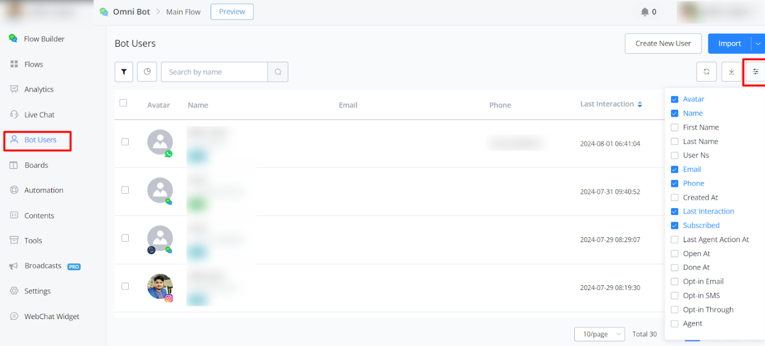The height and width of the screenshot is (346, 765).
Task: Click the filter funnel icon
Action: (x=124, y=72)
